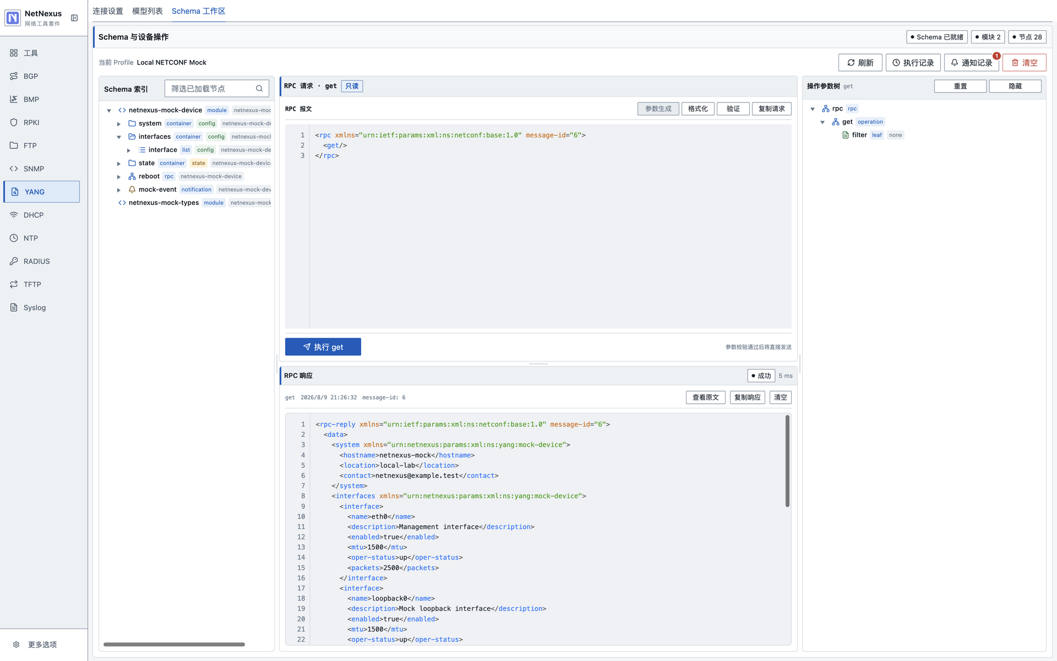This screenshot has height=661, width=1057.
Task: Click the system container folder icon
Action: 132,123
